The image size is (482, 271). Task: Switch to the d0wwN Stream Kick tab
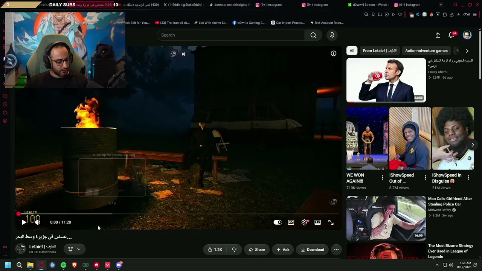[x=368, y=5]
